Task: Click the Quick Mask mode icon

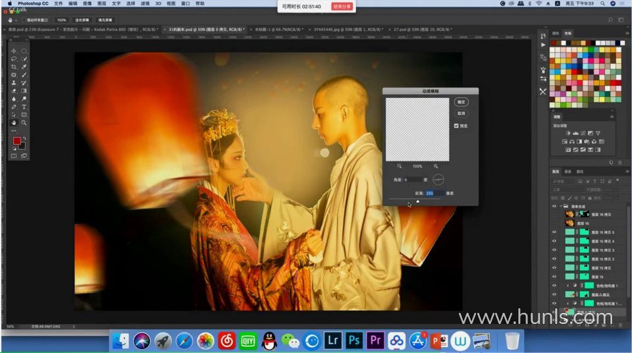Action: click(x=14, y=155)
